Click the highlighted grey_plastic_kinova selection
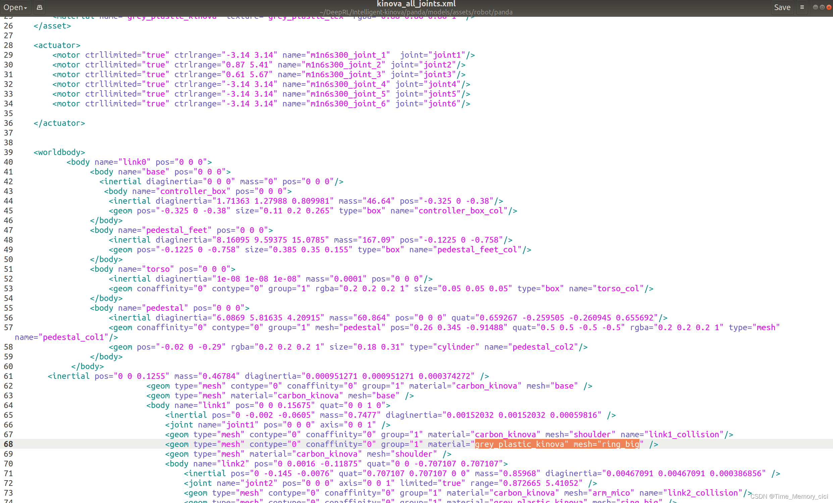Image resolution: width=833 pixels, height=503 pixels. click(519, 444)
